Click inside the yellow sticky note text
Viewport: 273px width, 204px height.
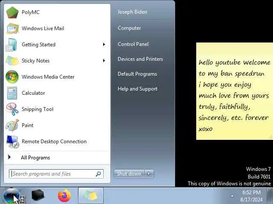point(234,95)
